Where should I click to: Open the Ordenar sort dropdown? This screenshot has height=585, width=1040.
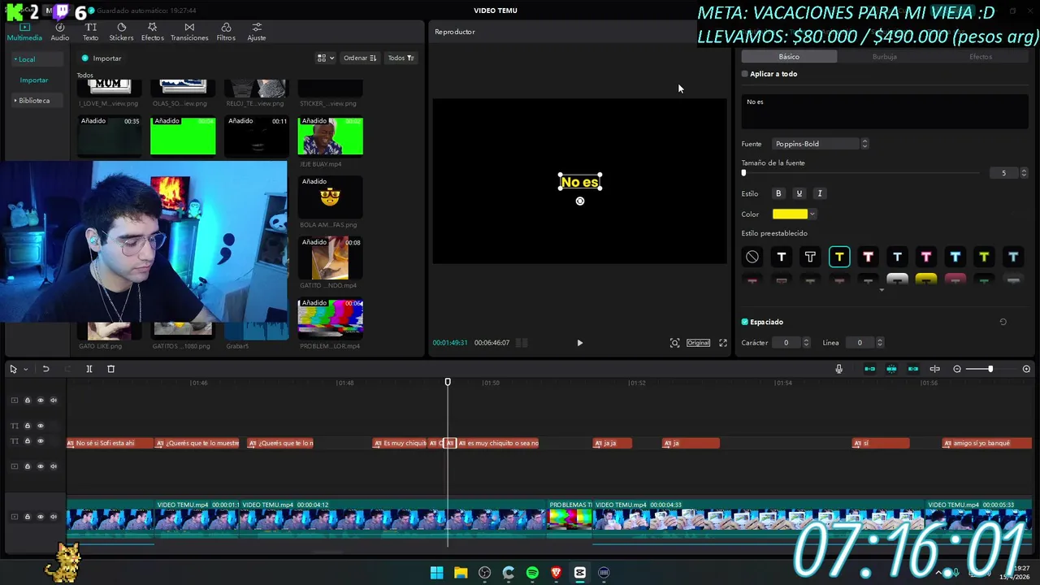pos(359,58)
